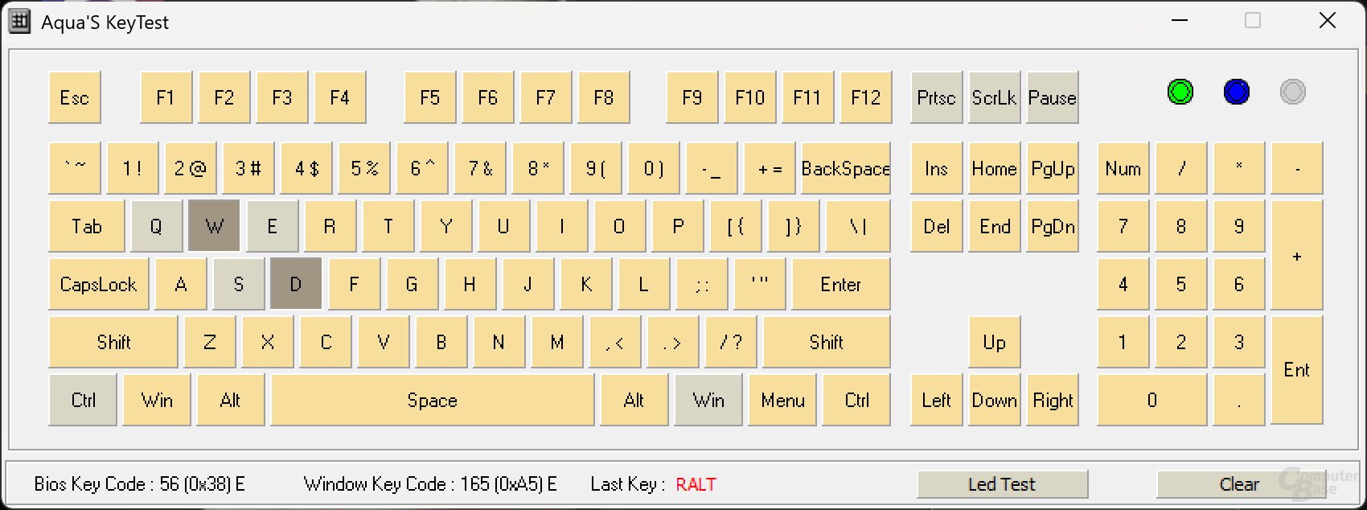Click the Prtsc key
The image size is (1367, 510).
tap(937, 97)
